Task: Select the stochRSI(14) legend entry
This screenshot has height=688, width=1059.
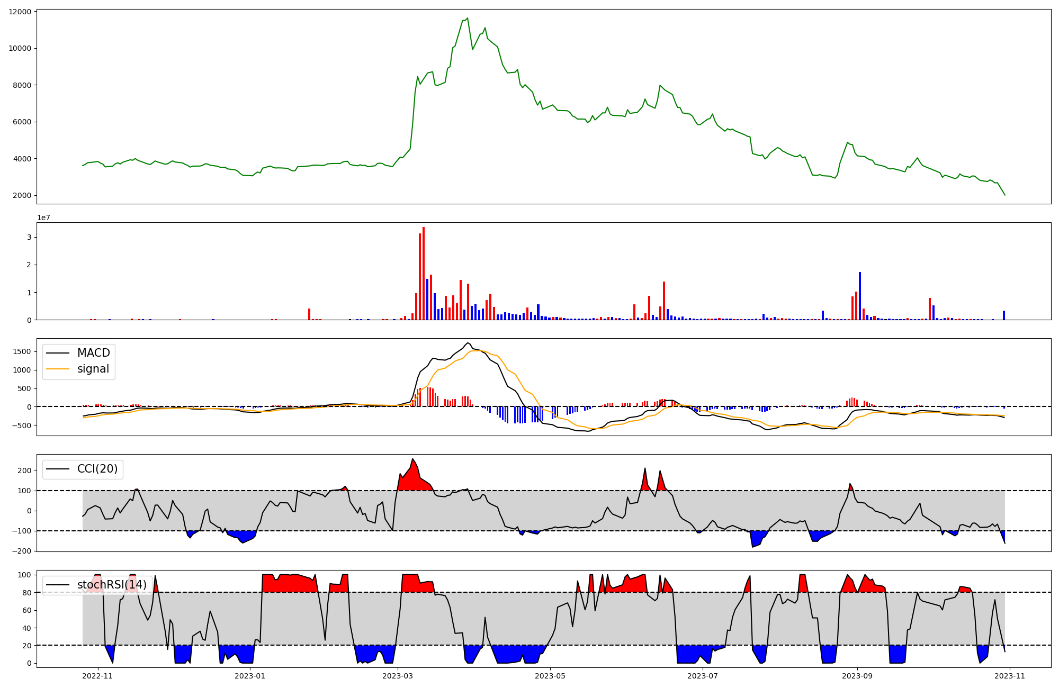Action: [112, 585]
